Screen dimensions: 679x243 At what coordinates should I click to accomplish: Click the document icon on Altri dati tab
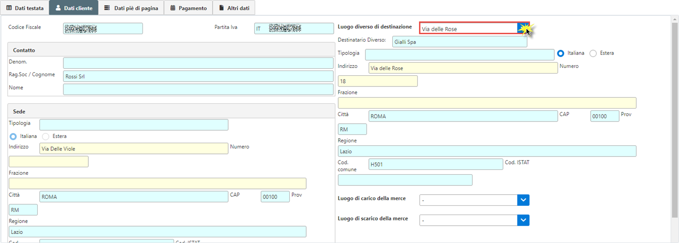pyautogui.click(x=221, y=8)
